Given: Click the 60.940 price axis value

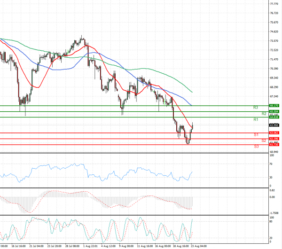Looking at the screenshot, I should tap(274, 152).
